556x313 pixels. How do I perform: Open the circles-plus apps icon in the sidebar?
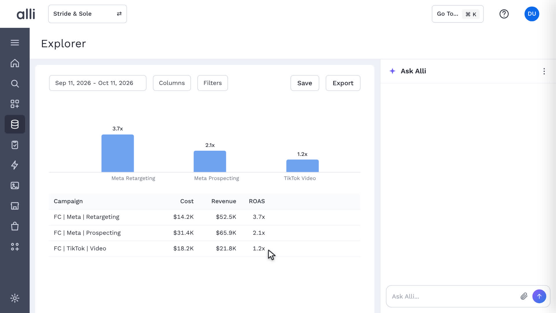point(15,247)
